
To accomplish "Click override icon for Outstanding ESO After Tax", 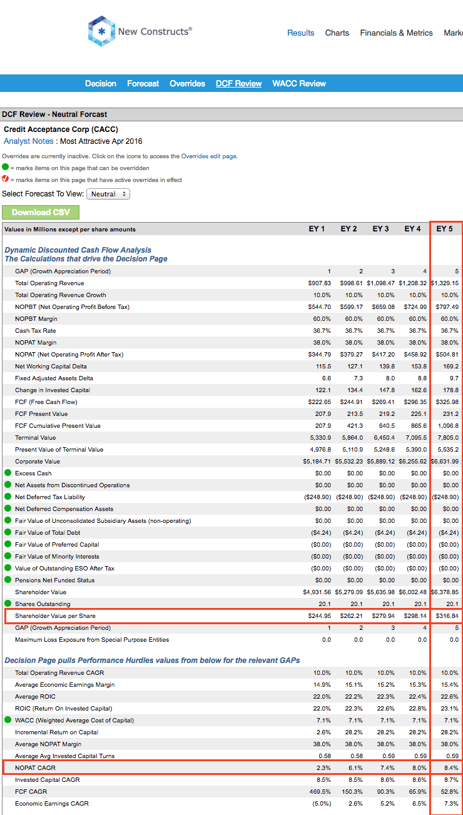I will click(x=8, y=568).
